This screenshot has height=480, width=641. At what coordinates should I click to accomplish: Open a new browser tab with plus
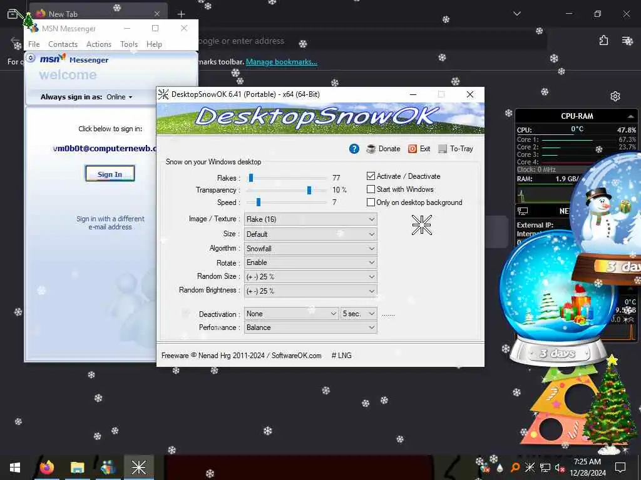181,14
